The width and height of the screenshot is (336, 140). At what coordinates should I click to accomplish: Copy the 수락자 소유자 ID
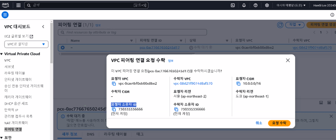176,109
